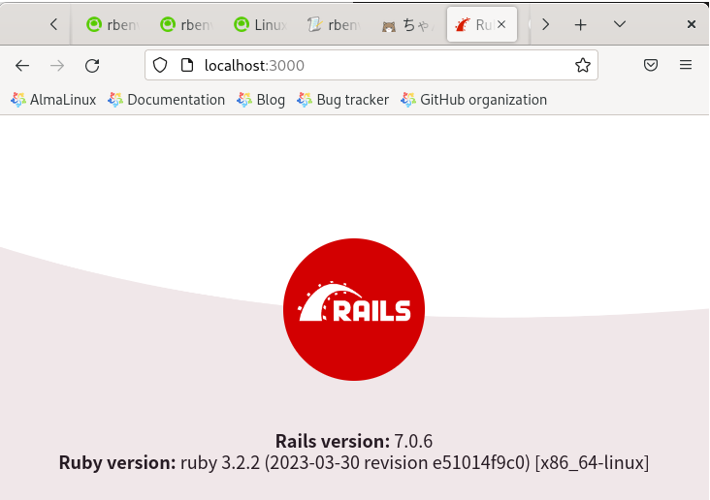Viewport: 710px width, 500px height.
Task: Close the active Rails tab
Action: [x=501, y=24]
